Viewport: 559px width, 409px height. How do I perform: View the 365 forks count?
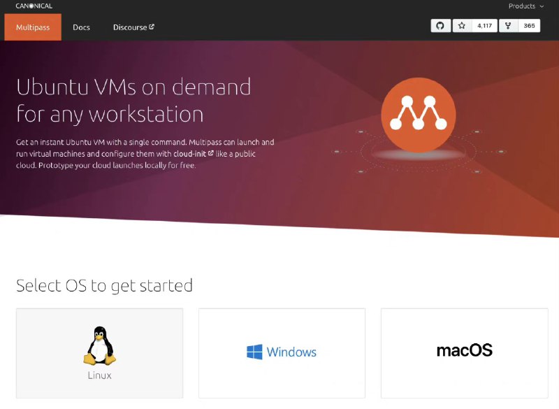(529, 26)
